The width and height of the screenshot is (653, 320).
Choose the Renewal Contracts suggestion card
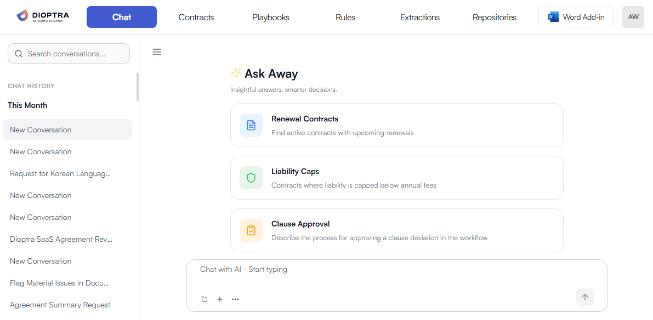396,125
